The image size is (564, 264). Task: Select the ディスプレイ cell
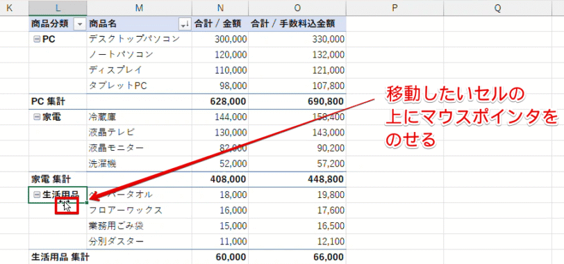tap(139, 70)
